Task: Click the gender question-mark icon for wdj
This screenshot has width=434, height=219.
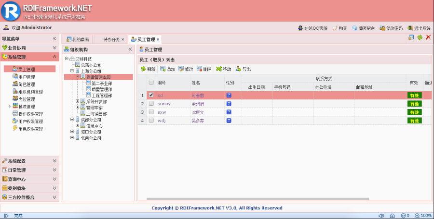Action: (x=229, y=121)
